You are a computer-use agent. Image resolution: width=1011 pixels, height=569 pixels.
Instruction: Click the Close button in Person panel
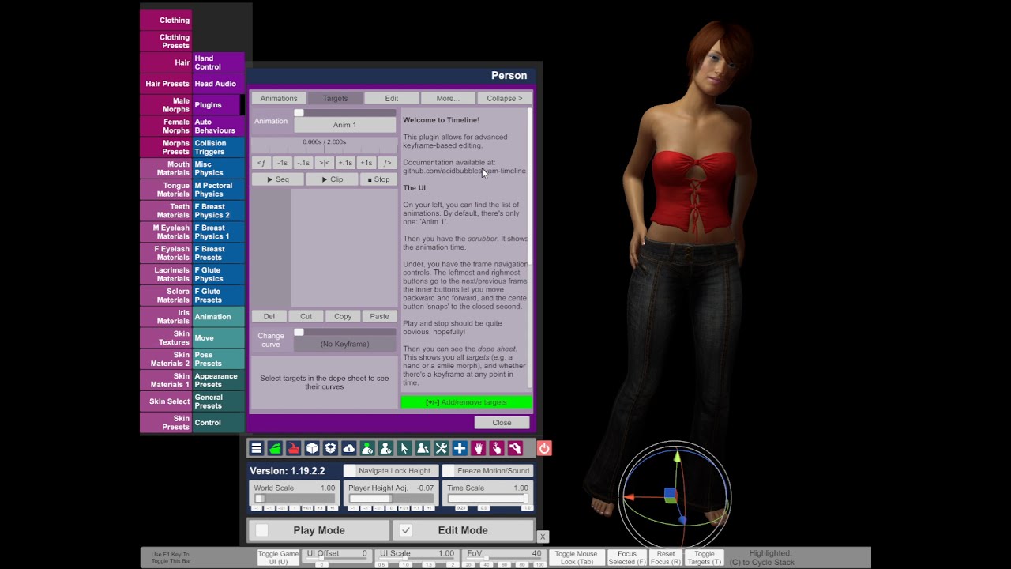tap(502, 423)
